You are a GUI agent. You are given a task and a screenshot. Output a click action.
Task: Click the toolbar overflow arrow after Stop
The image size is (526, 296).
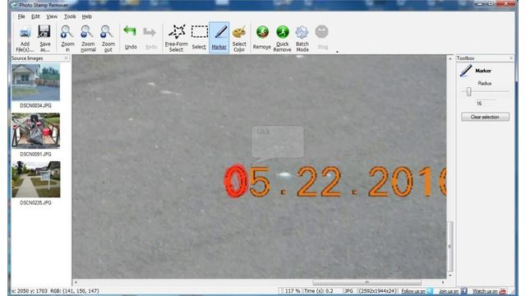coord(337,52)
